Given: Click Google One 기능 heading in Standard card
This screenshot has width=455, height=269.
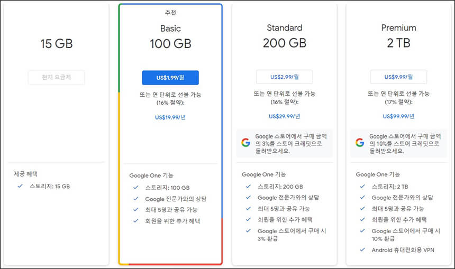Looking at the screenshot, I should 264,174.
